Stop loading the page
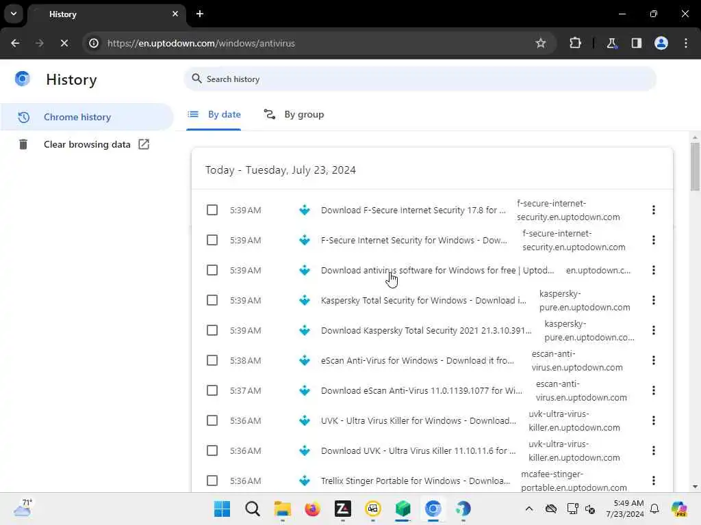 (64, 43)
